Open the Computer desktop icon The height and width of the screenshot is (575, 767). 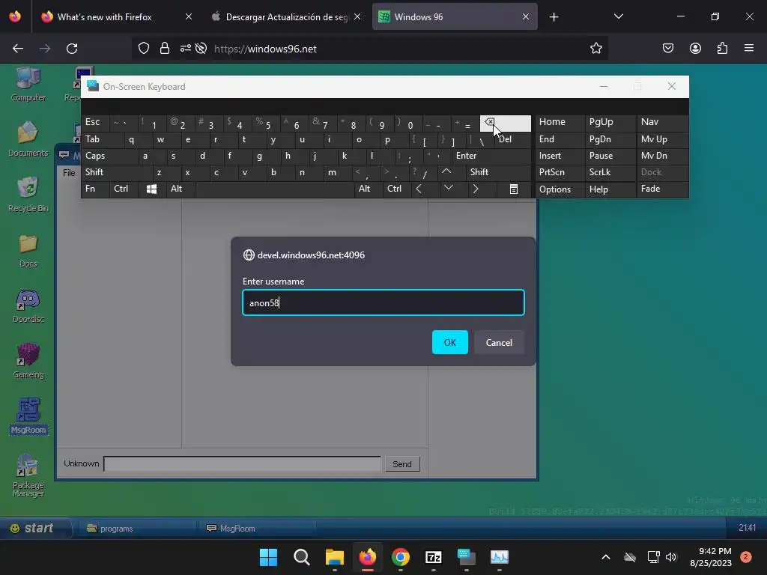(x=28, y=84)
